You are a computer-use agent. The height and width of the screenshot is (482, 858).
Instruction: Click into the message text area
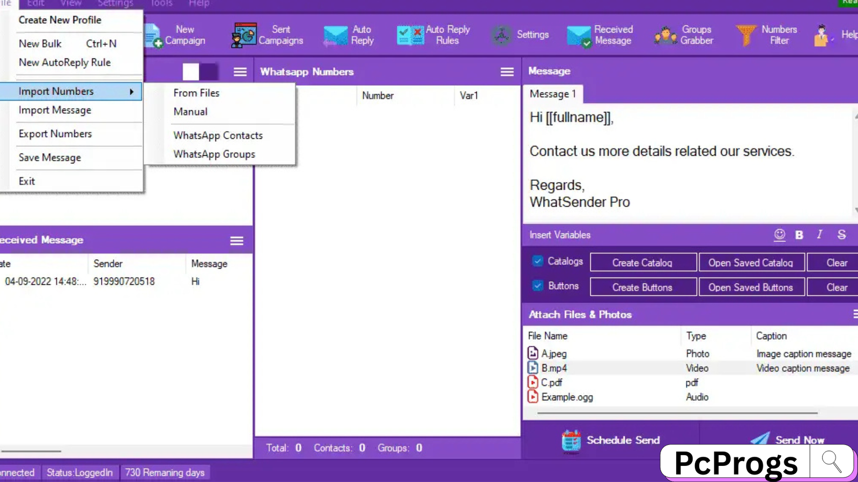[687, 163]
